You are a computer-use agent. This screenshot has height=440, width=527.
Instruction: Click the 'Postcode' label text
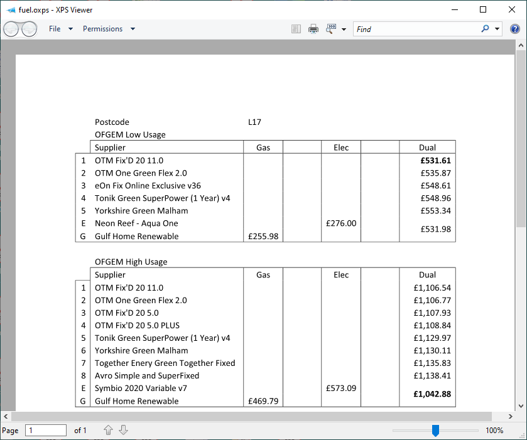pos(112,122)
